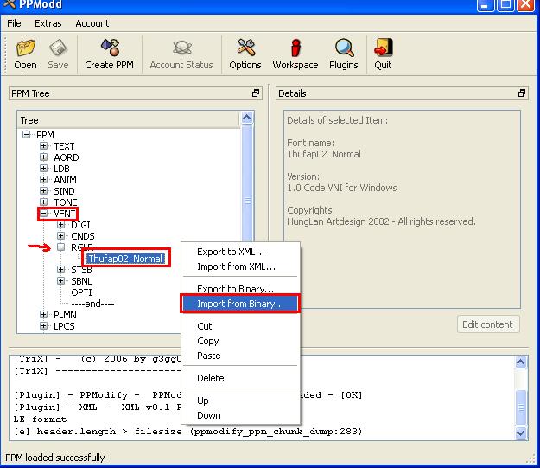Open the Account menu

[x=92, y=23]
